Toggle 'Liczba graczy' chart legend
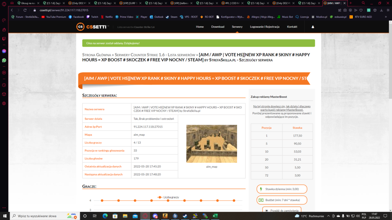The image size is (392, 220). (x=168, y=197)
